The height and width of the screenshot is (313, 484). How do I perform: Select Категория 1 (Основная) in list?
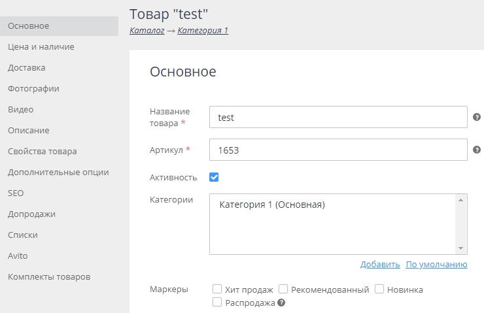tap(272, 205)
